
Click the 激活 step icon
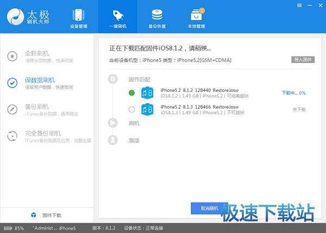pos(112,140)
